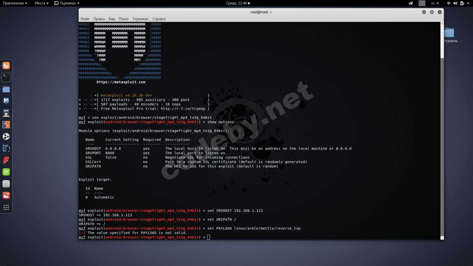Screen dimensions: 473x266
Task: Click the SRVPORT option name in table
Action: (x=93, y=153)
